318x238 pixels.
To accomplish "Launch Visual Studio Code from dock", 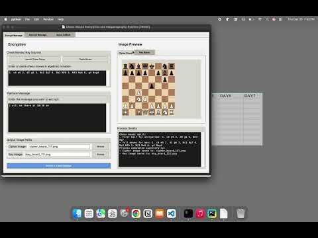I will (x=172, y=214).
